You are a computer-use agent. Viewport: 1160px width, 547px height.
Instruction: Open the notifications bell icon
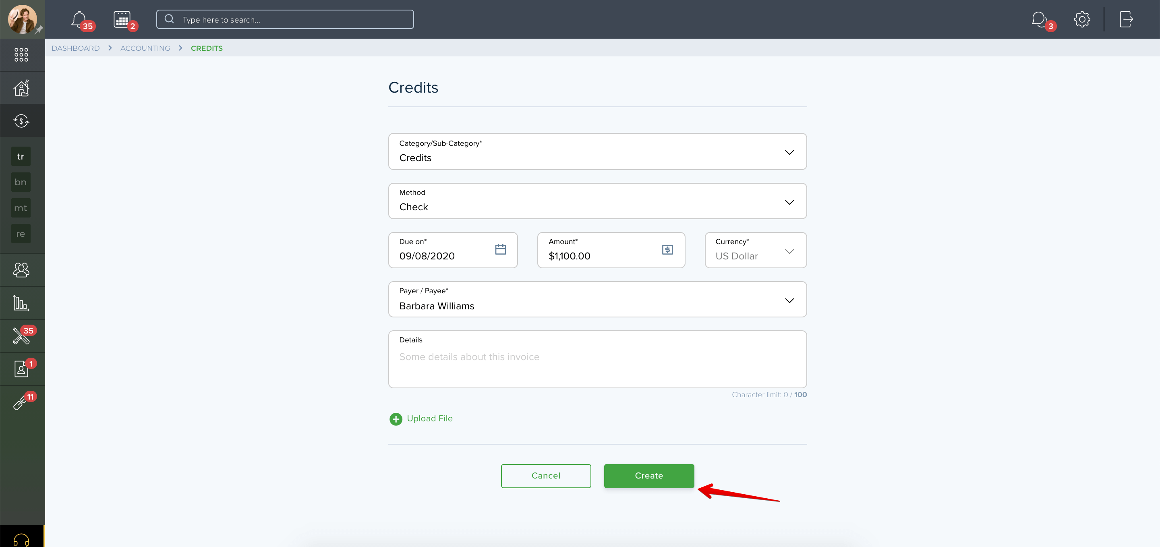point(79,19)
